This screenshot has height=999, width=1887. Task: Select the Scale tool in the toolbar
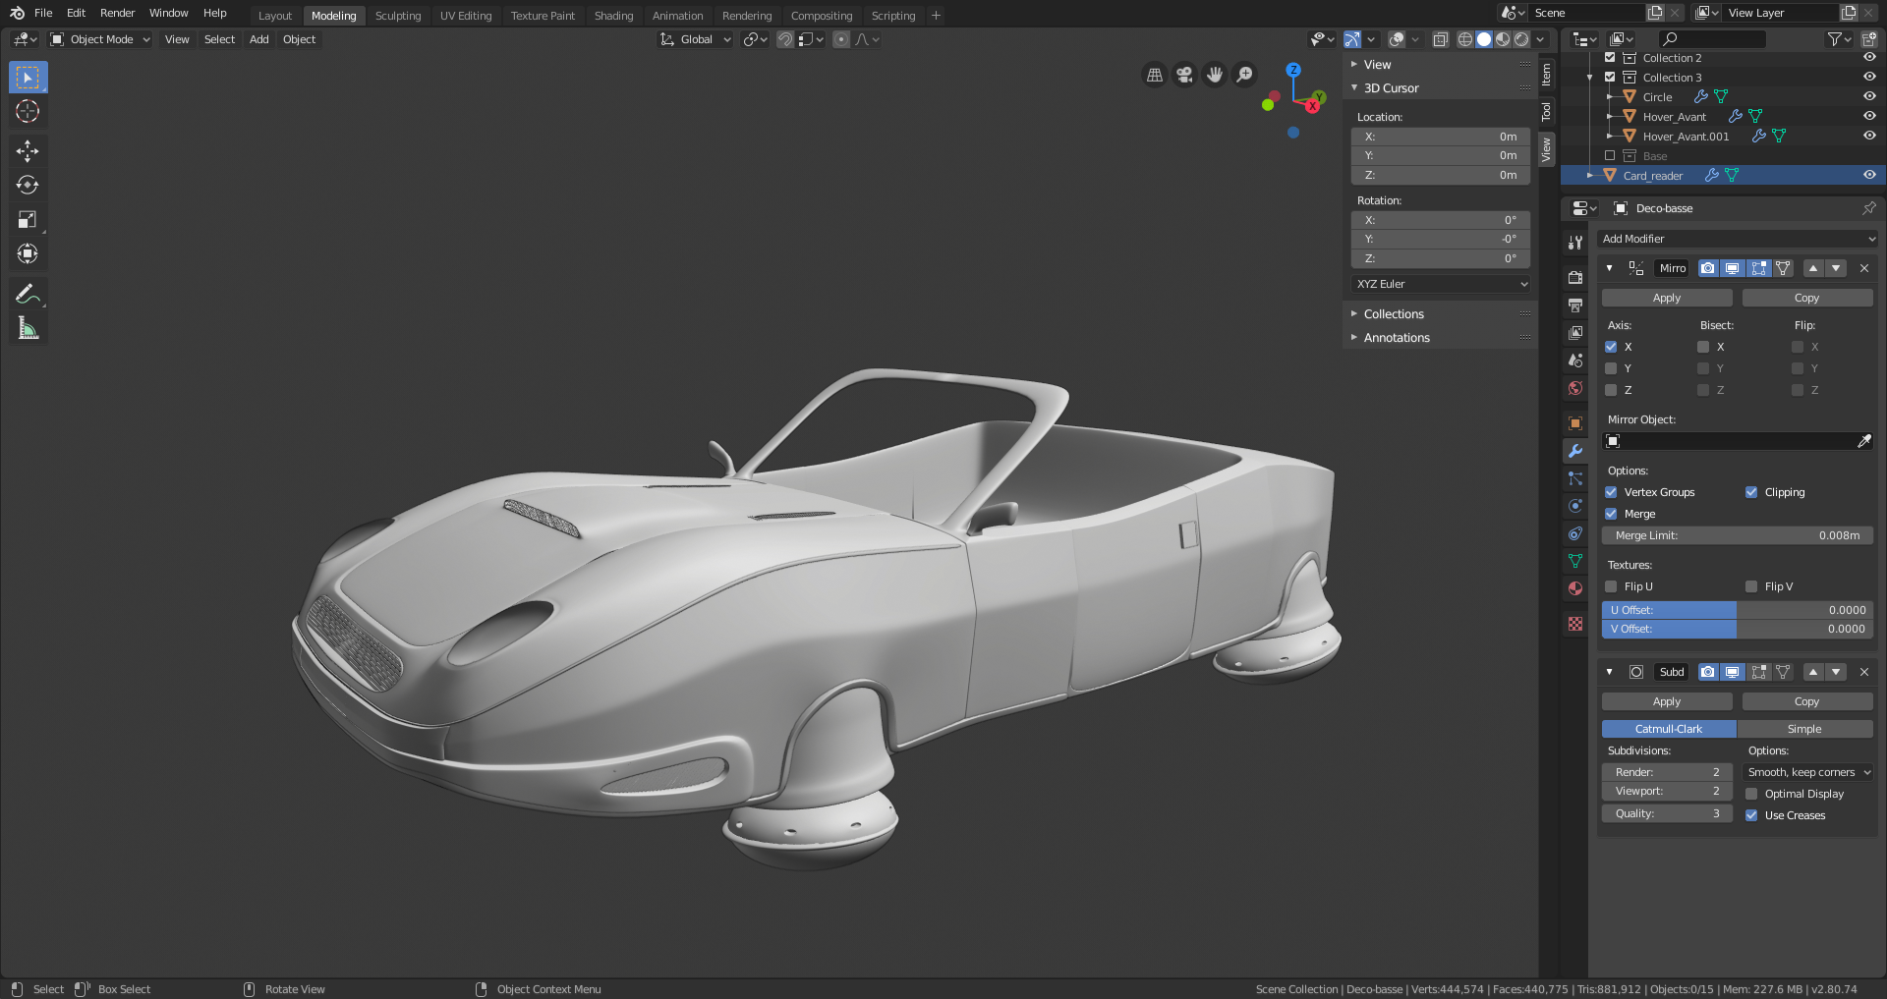tap(28, 219)
